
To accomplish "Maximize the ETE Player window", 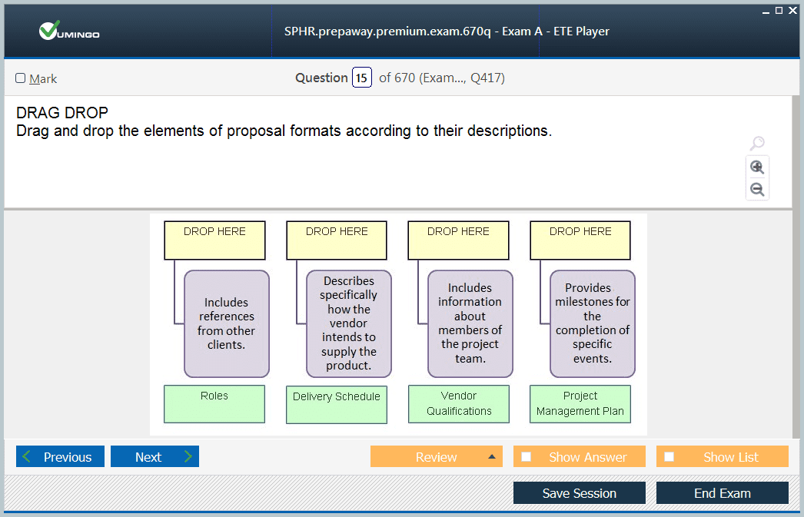I will pos(779,10).
